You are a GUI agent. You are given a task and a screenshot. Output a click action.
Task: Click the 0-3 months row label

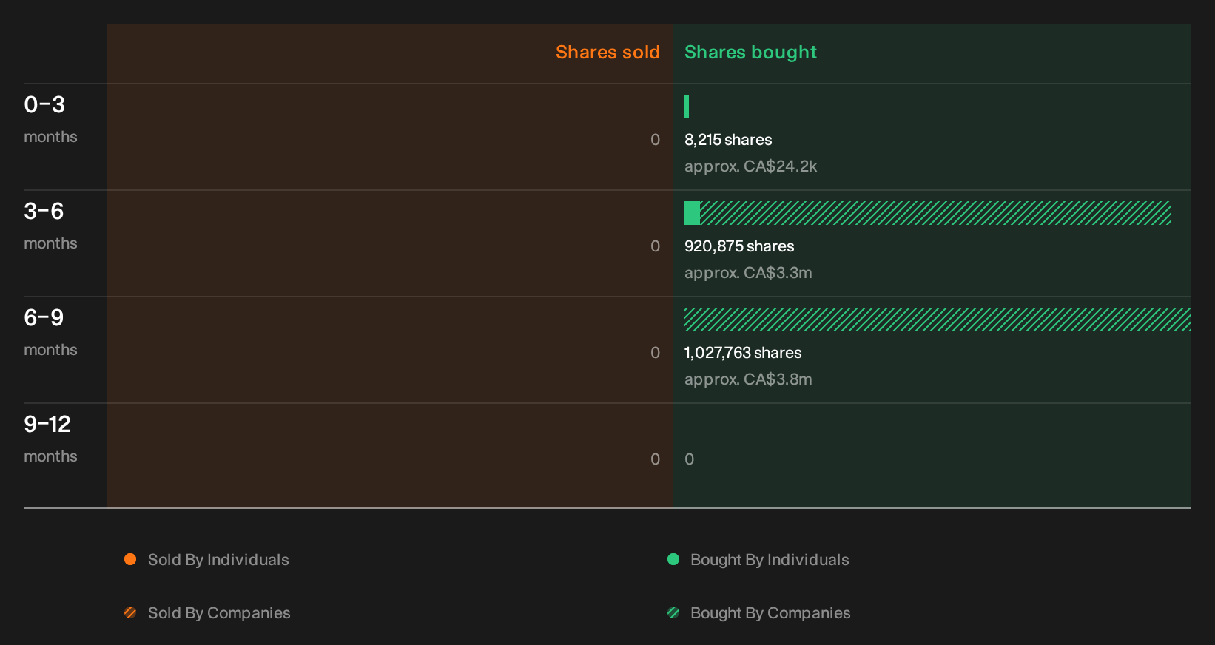coord(50,119)
